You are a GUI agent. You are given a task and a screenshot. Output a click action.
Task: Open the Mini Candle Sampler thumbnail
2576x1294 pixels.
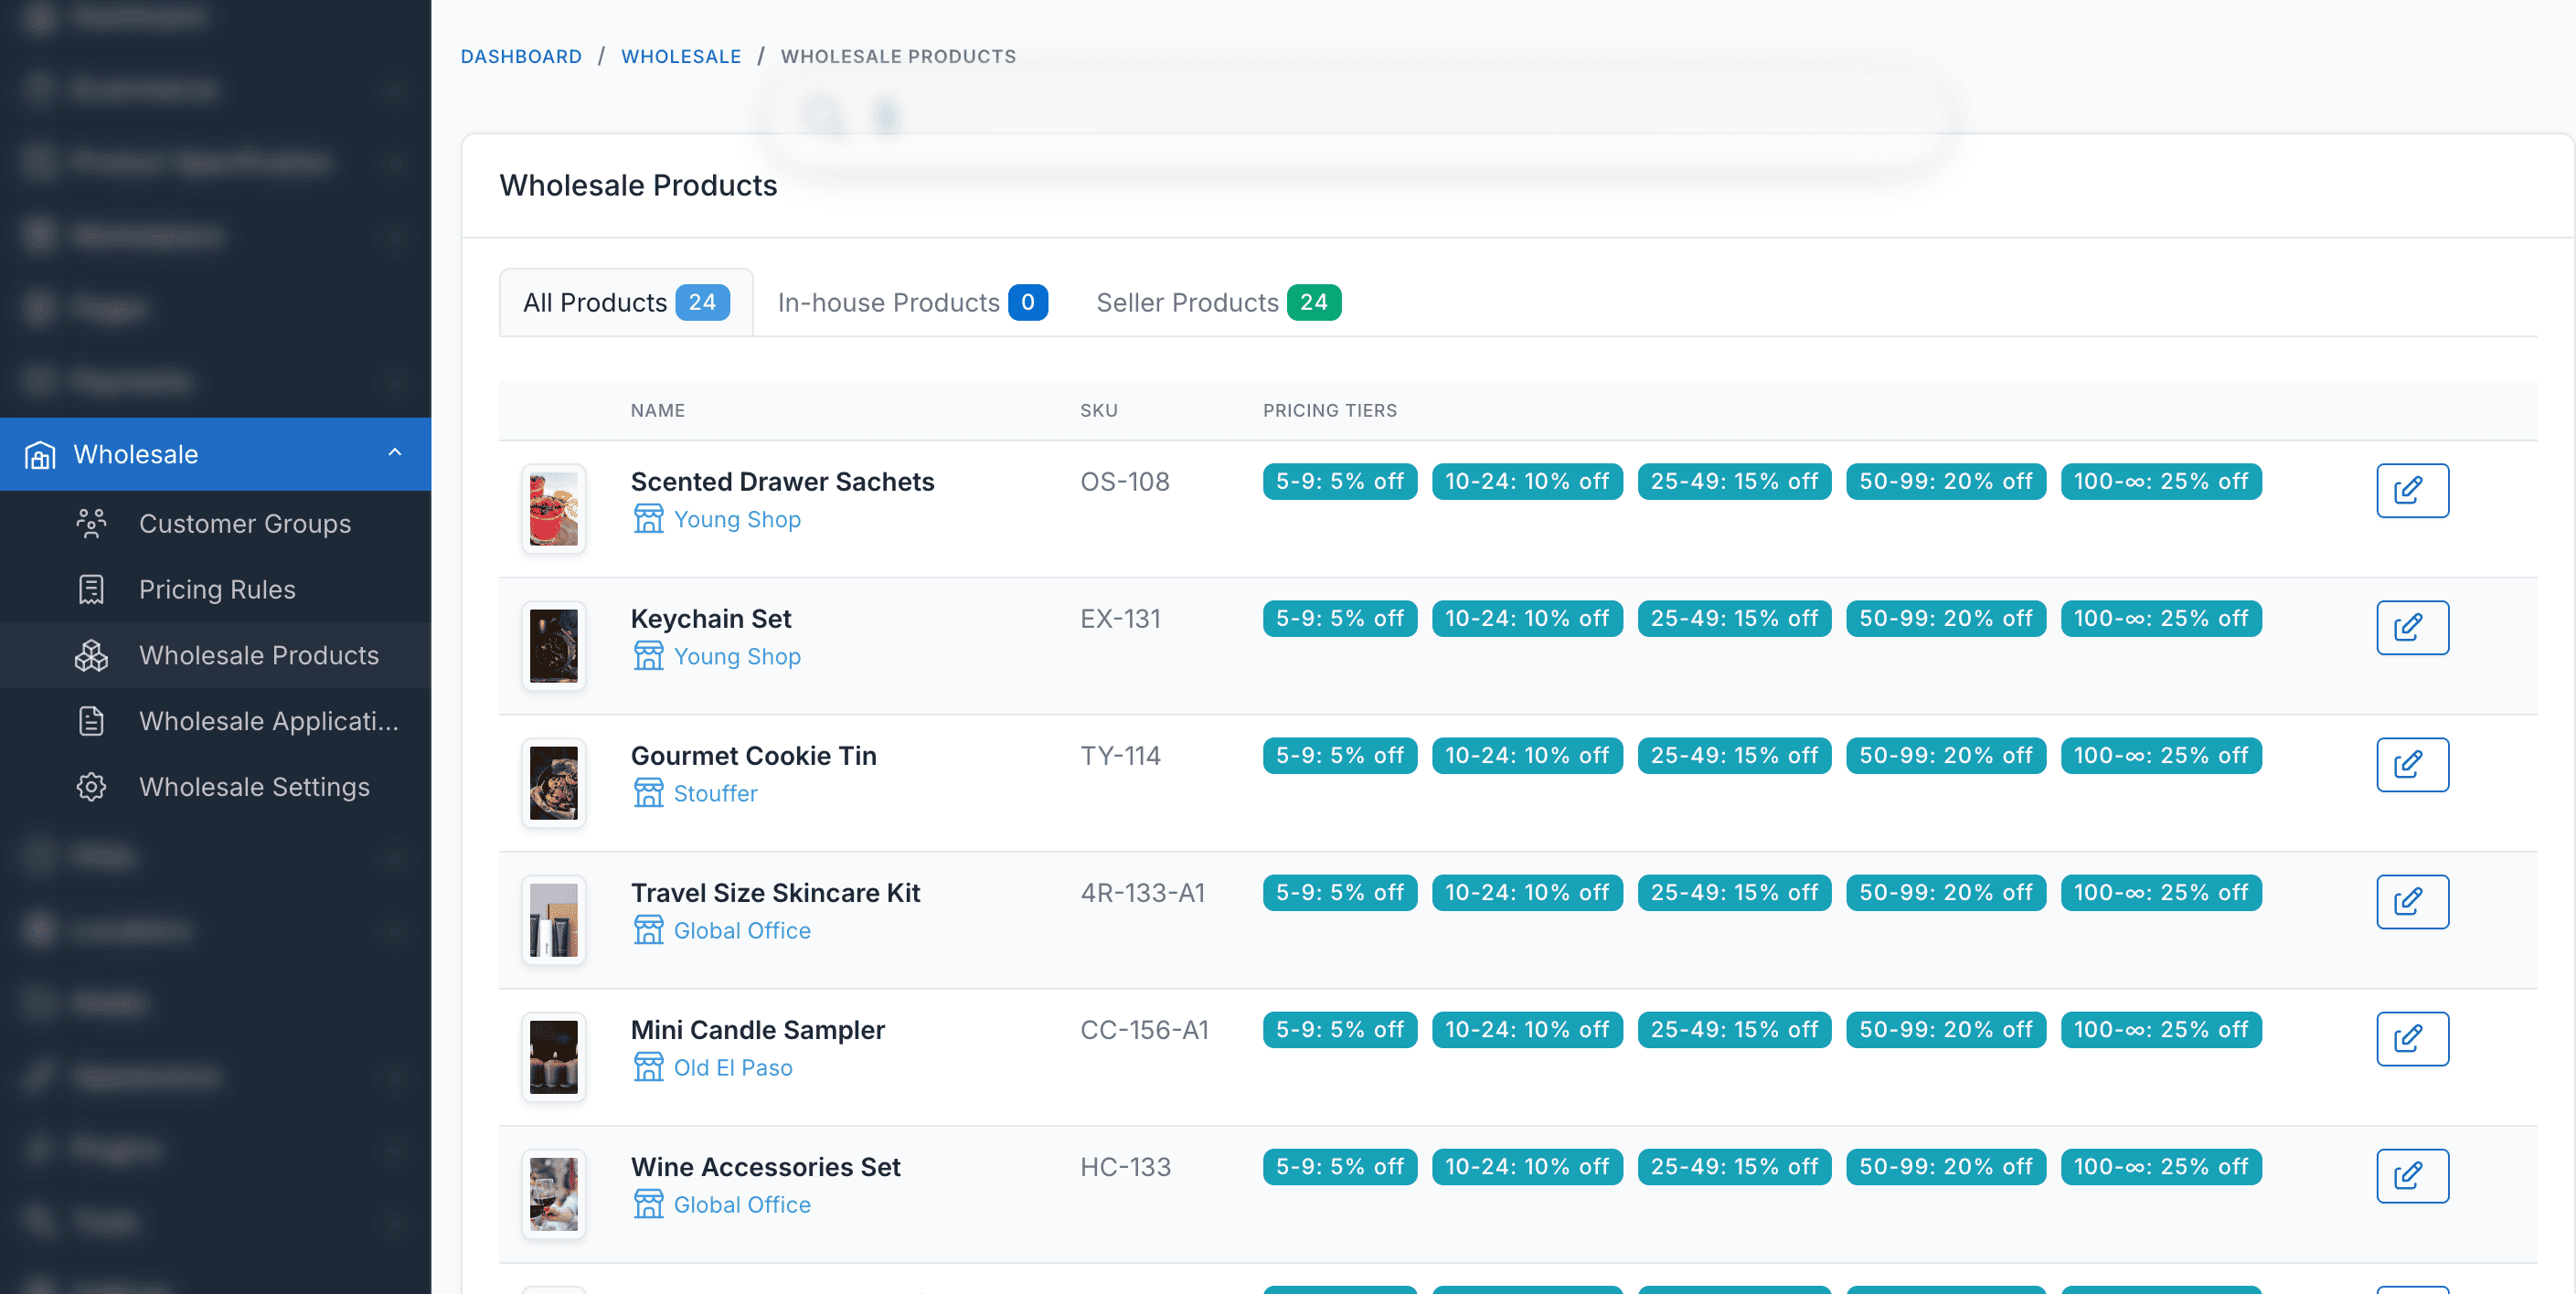(553, 1056)
